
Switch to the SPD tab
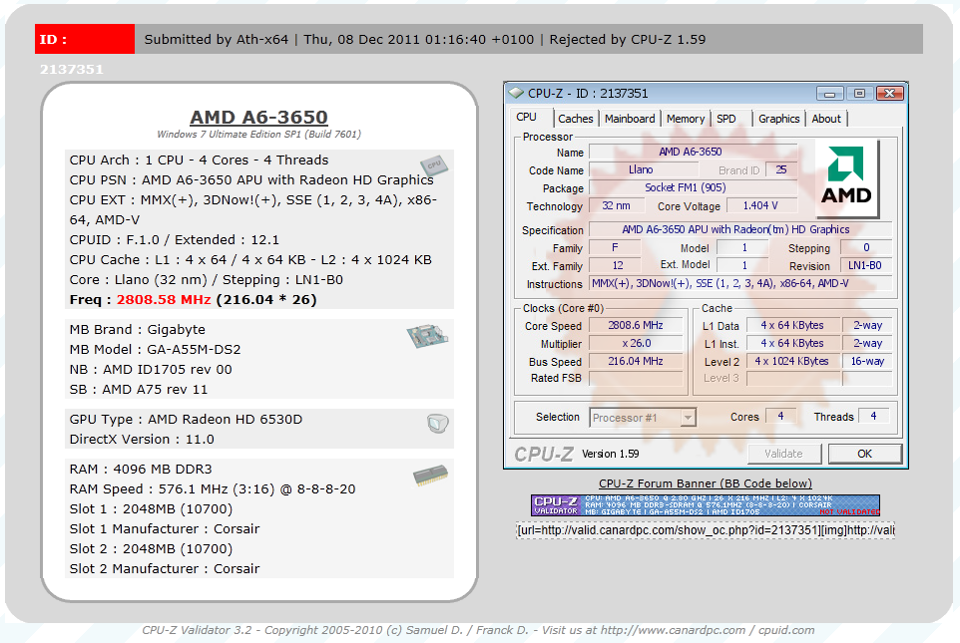[x=726, y=119]
